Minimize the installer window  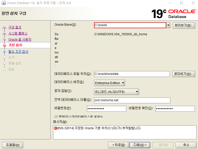[170, 3]
